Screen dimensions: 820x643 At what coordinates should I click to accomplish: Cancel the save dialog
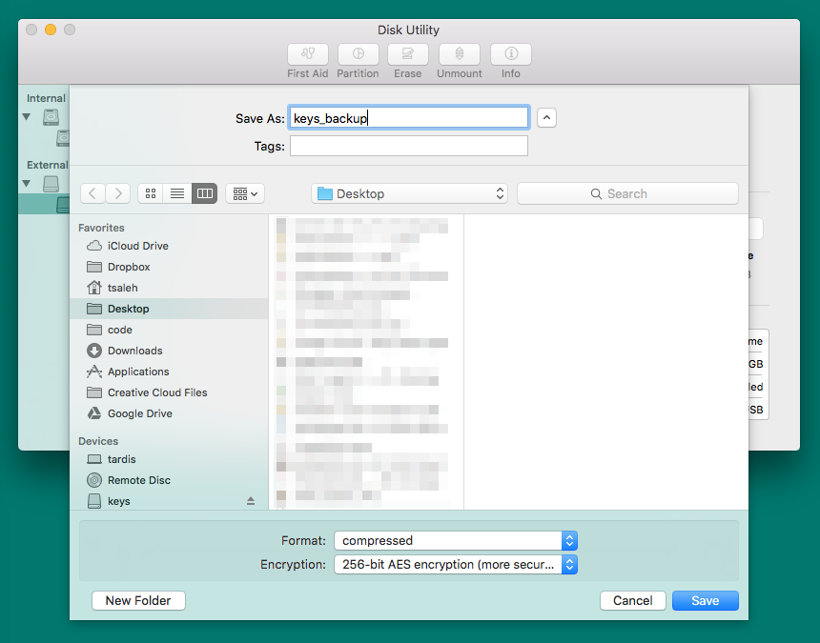click(x=633, y=601)
